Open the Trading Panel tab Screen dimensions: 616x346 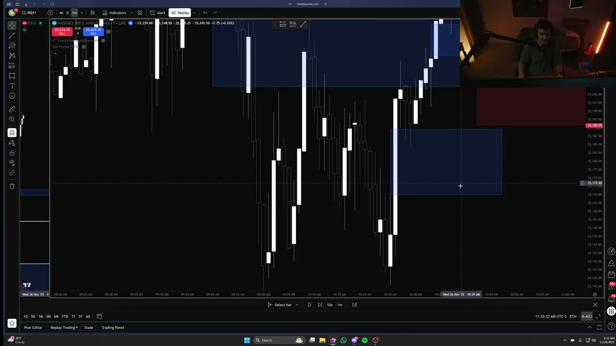pyautogui.click(x=113, y=328)
